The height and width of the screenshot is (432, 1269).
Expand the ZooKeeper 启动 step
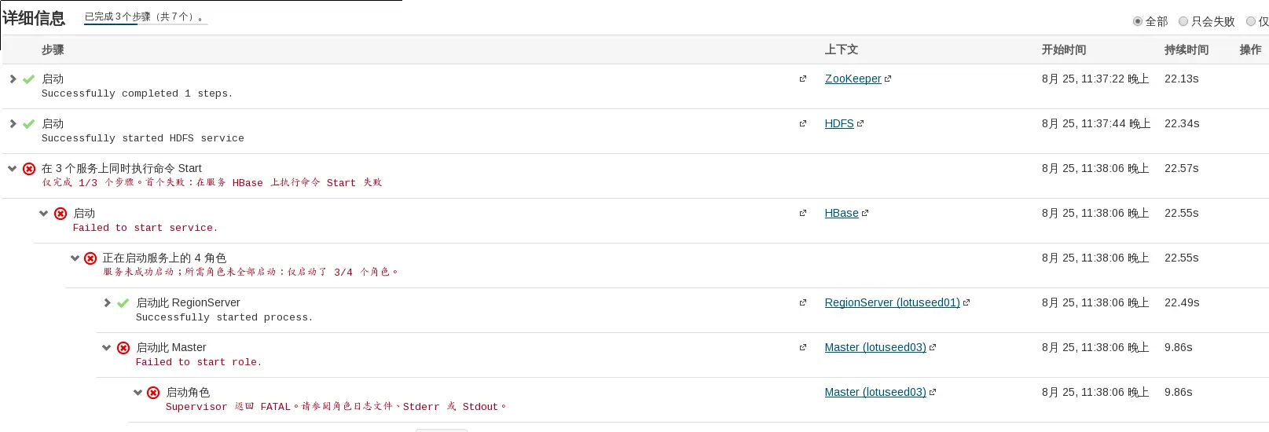click(13, 79)
